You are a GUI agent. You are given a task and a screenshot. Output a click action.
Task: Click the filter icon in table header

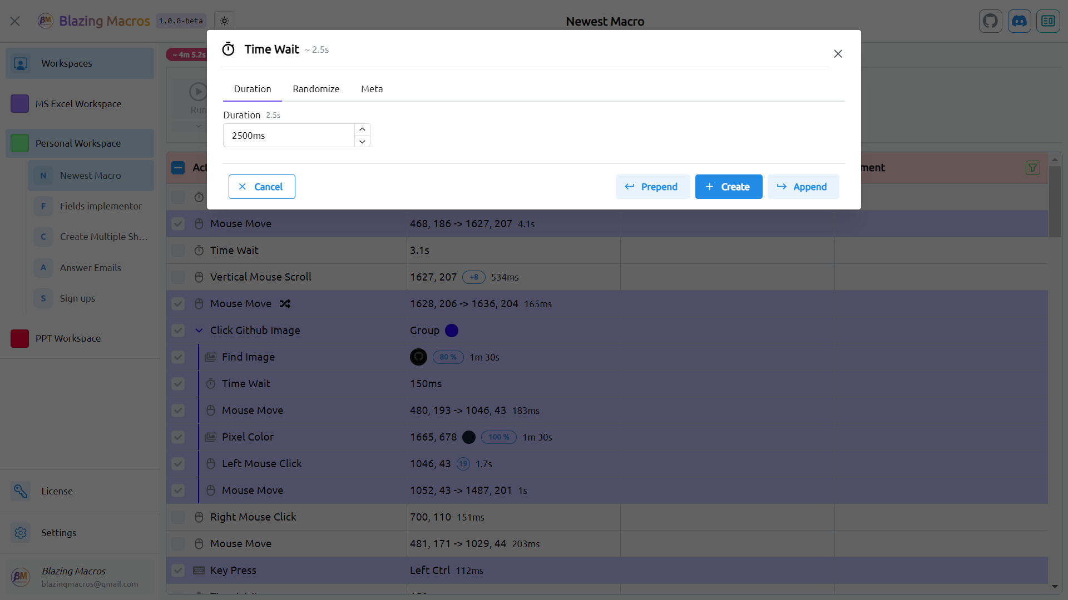coord(1032,168)
